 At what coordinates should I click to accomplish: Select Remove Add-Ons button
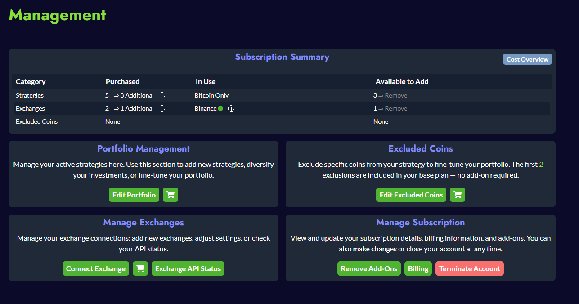tap(369, 268)
